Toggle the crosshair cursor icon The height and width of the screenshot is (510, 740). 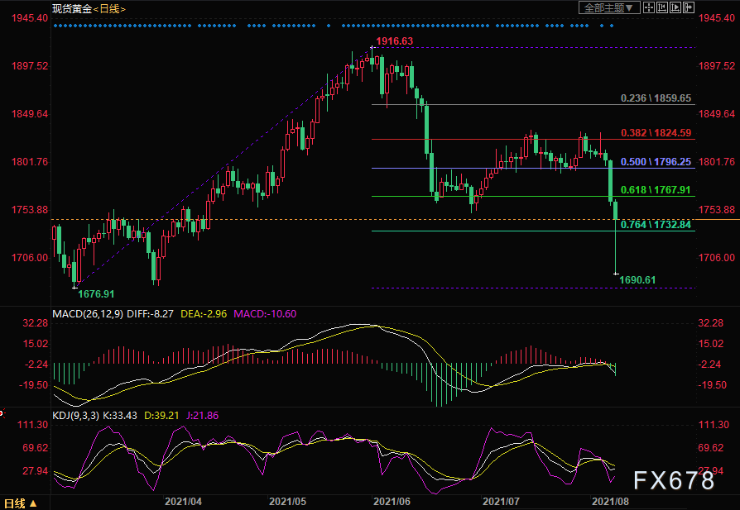649,7
